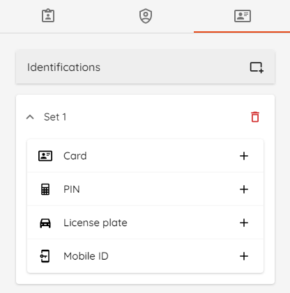Add a Card identification
Viewport: 290px width, 293px height.
(244, 156)
